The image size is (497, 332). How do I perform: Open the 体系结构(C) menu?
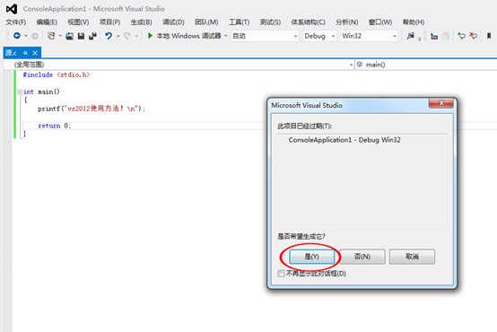[x=308, y=22]
